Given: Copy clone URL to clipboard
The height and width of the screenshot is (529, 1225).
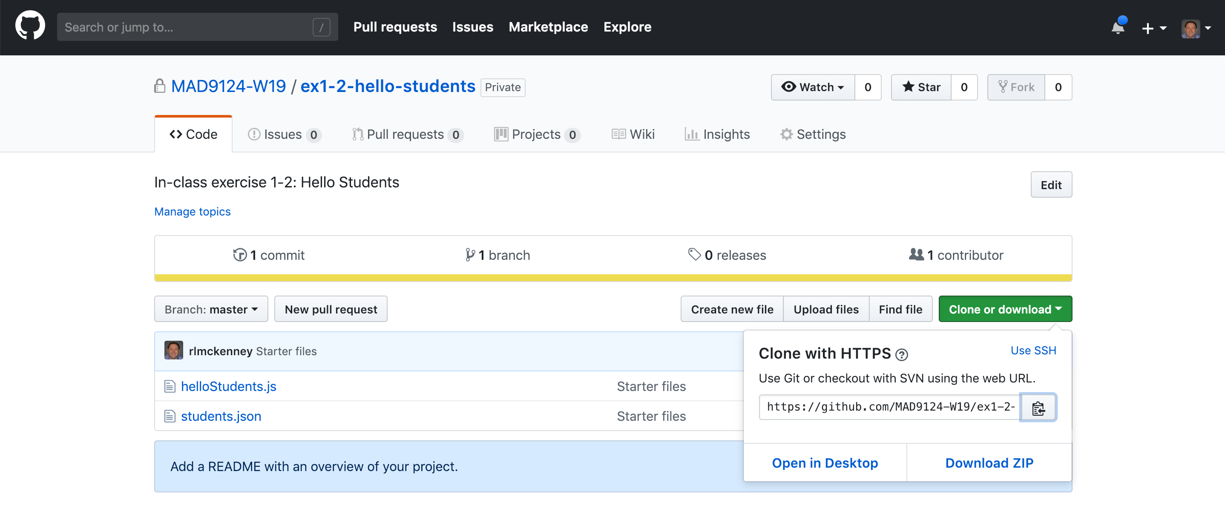Looking at the screenshot, I should (1038, 407).
